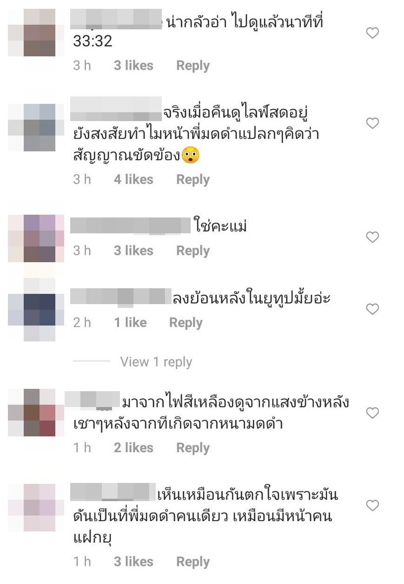Reply to the 33:32 comment
Screen dimensions: 404x584
click(x=193, y=66)
